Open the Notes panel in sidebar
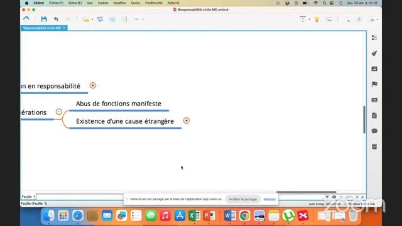Image resolution: width=402 pixels, height=226 pixels. (x=374, y=116)
